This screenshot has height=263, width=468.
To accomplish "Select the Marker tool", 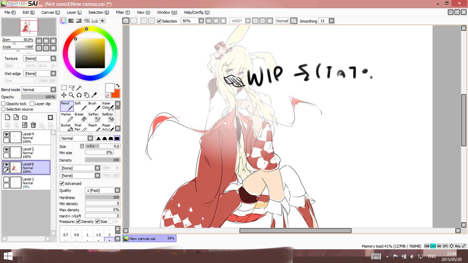I will pos(67,117).
